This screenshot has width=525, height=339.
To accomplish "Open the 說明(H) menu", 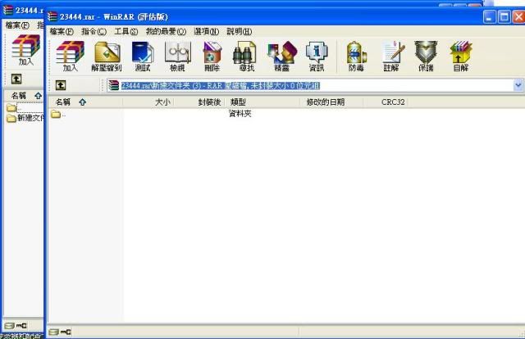I will coord(239,31).
